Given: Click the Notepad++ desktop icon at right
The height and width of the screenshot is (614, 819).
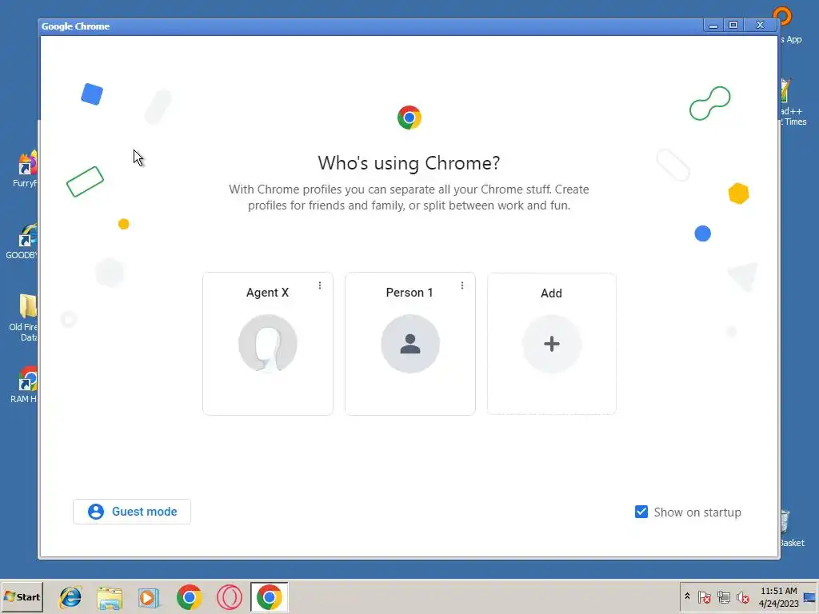Looking at the screenshot, I should click(x=794, y=102).
